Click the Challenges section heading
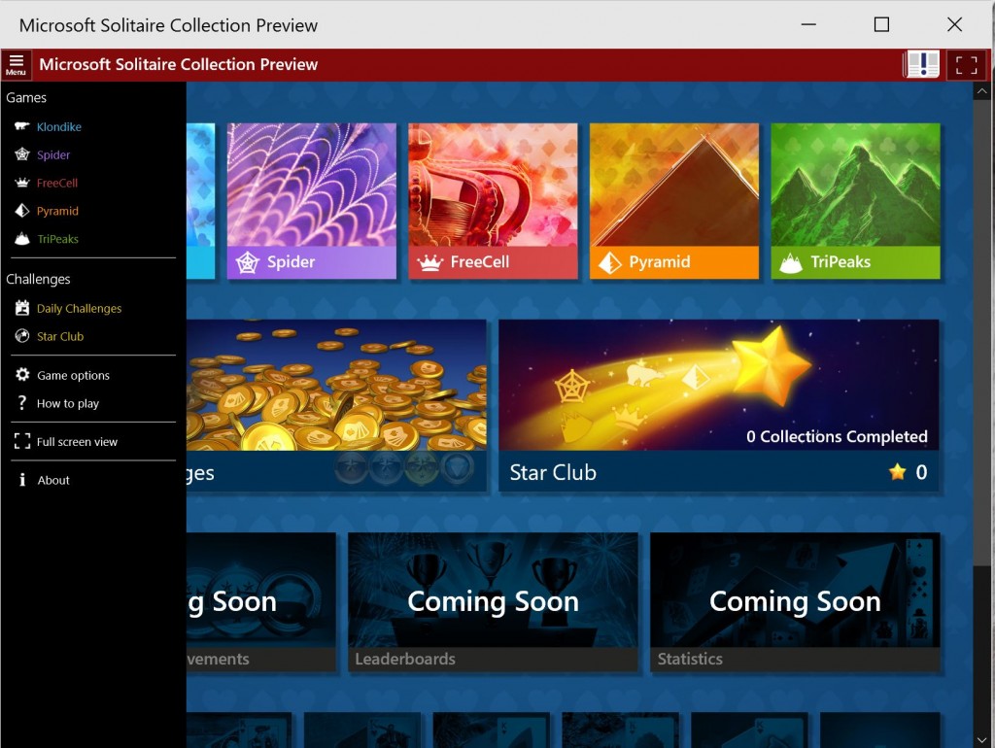 click(38, 279)
